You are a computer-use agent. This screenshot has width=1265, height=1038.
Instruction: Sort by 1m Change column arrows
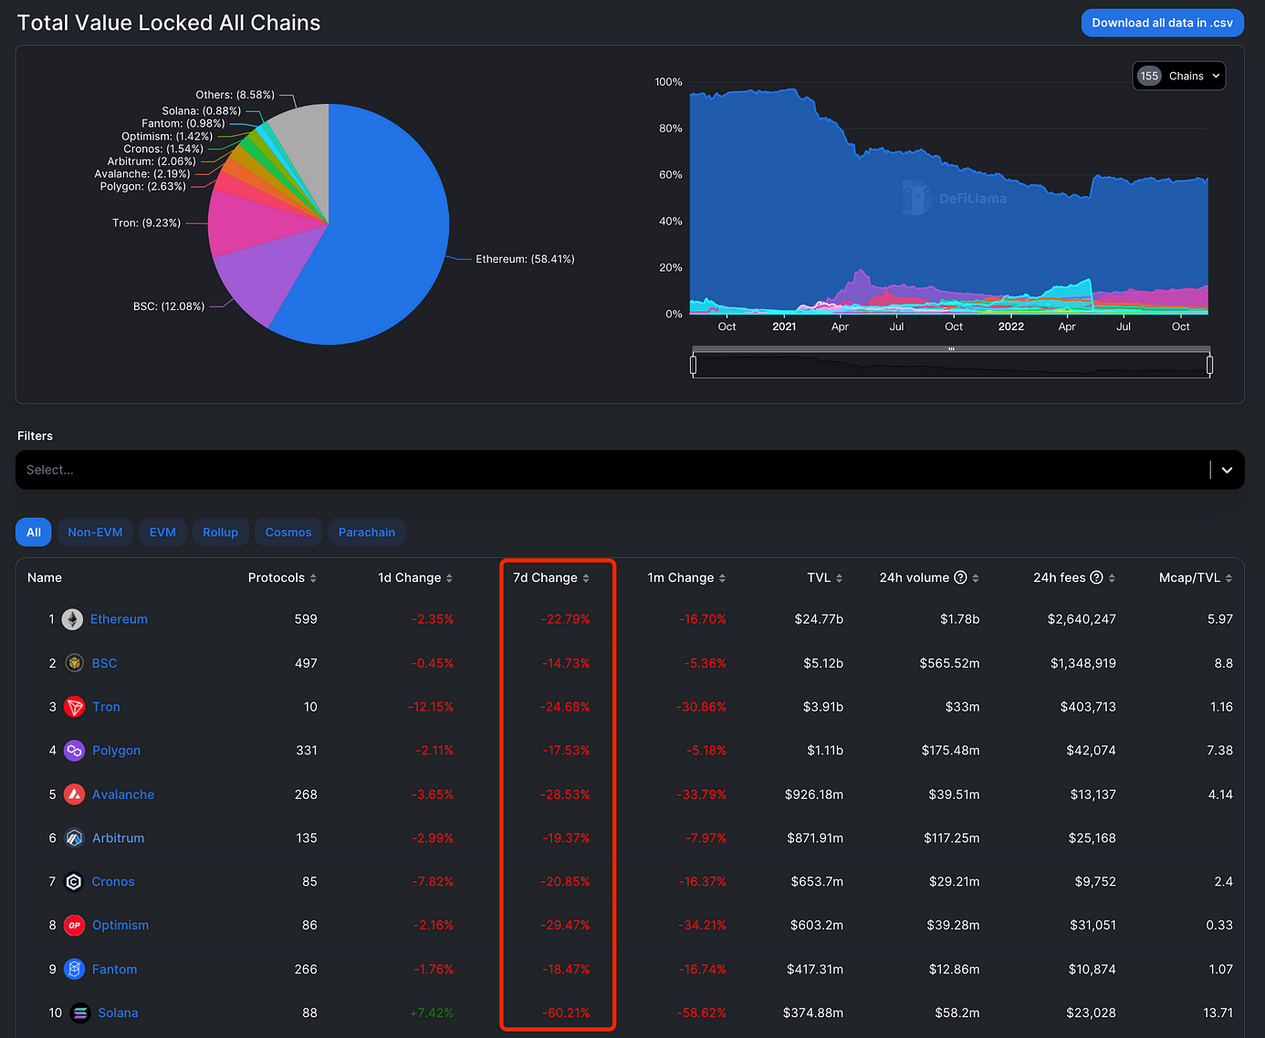click(722, 578)
